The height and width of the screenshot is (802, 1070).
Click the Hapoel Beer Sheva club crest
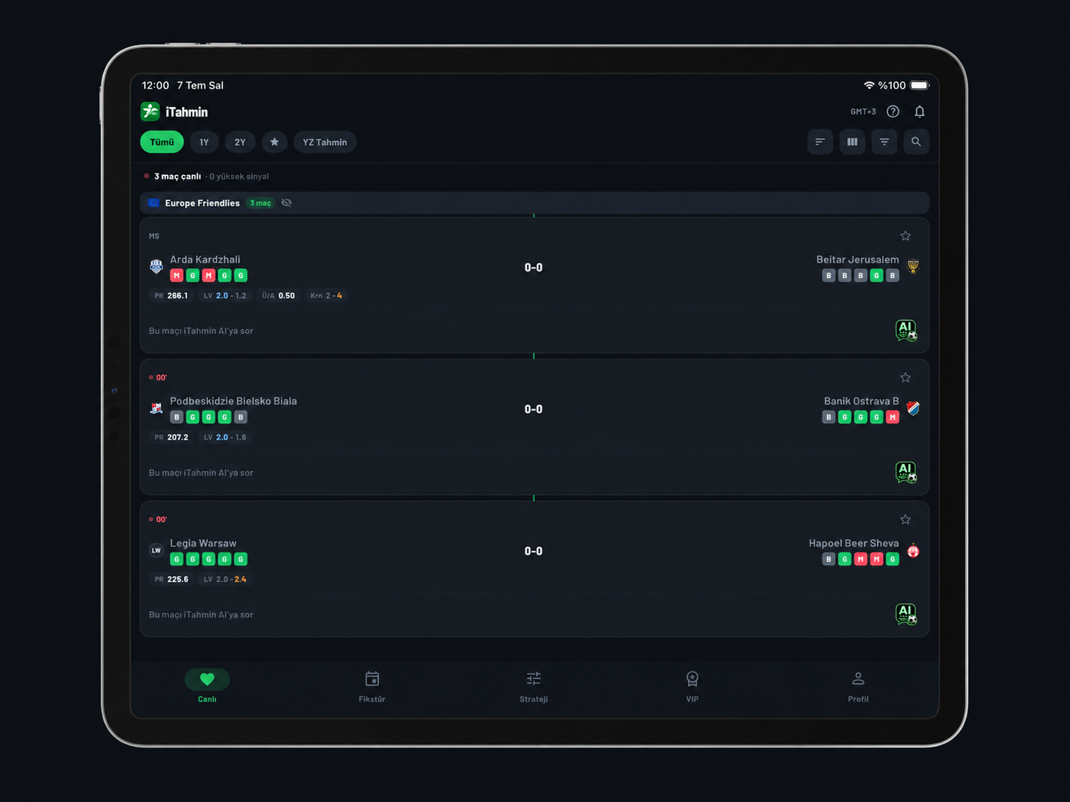[913, 550]
